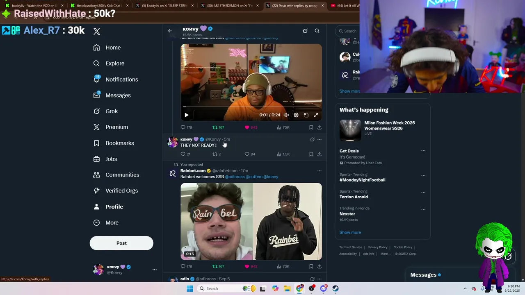The height and width of the screenshot is (295, 525).
Task: Open more options for the Nexstar trend
Action: coord(423,209)
